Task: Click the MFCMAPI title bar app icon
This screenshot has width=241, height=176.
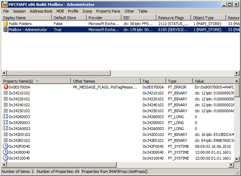Action: coord(5,5)
